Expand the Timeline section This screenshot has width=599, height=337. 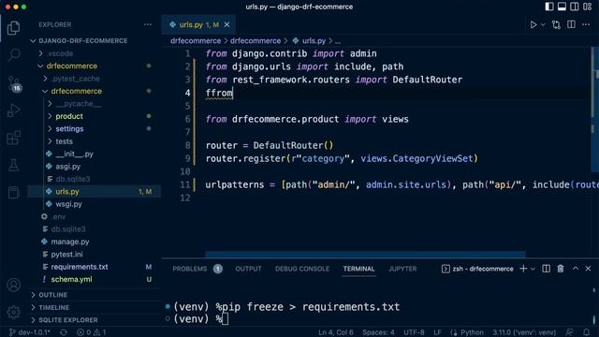pyautogui.click(x=54, y=308)
